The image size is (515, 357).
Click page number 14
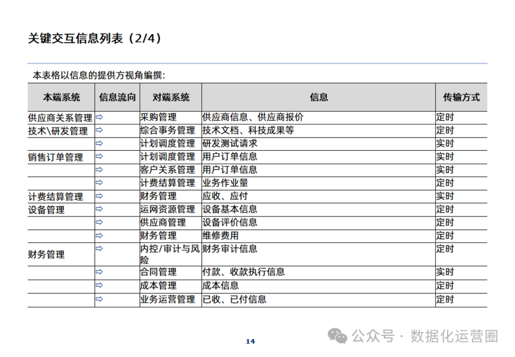pos(250,341)
